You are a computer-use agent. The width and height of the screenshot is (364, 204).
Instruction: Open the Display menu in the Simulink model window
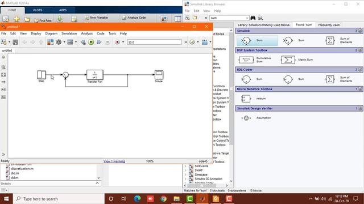[x=36, y=33]
